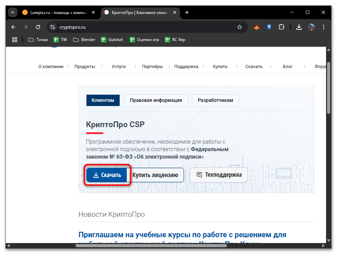The height and width of the screenshot is (254, 337).
Task: Open the Партнёры menu
Action: [152, 67]
